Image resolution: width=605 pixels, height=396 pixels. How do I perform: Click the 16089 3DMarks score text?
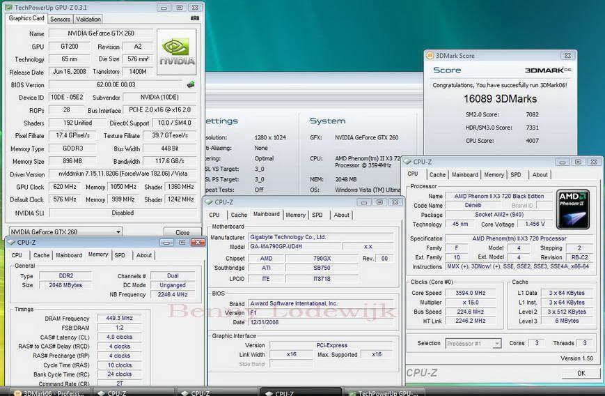[x=500, y=99]
